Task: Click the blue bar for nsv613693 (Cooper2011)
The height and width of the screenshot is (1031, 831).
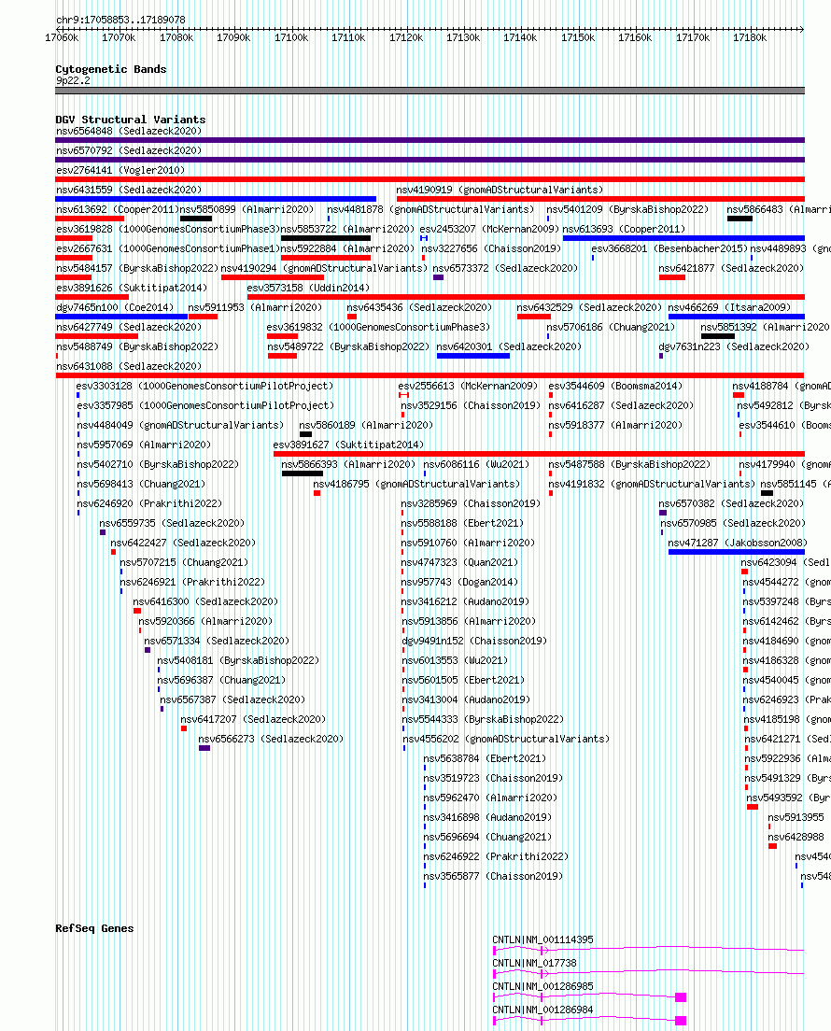Action: click(x=683, y=238)
